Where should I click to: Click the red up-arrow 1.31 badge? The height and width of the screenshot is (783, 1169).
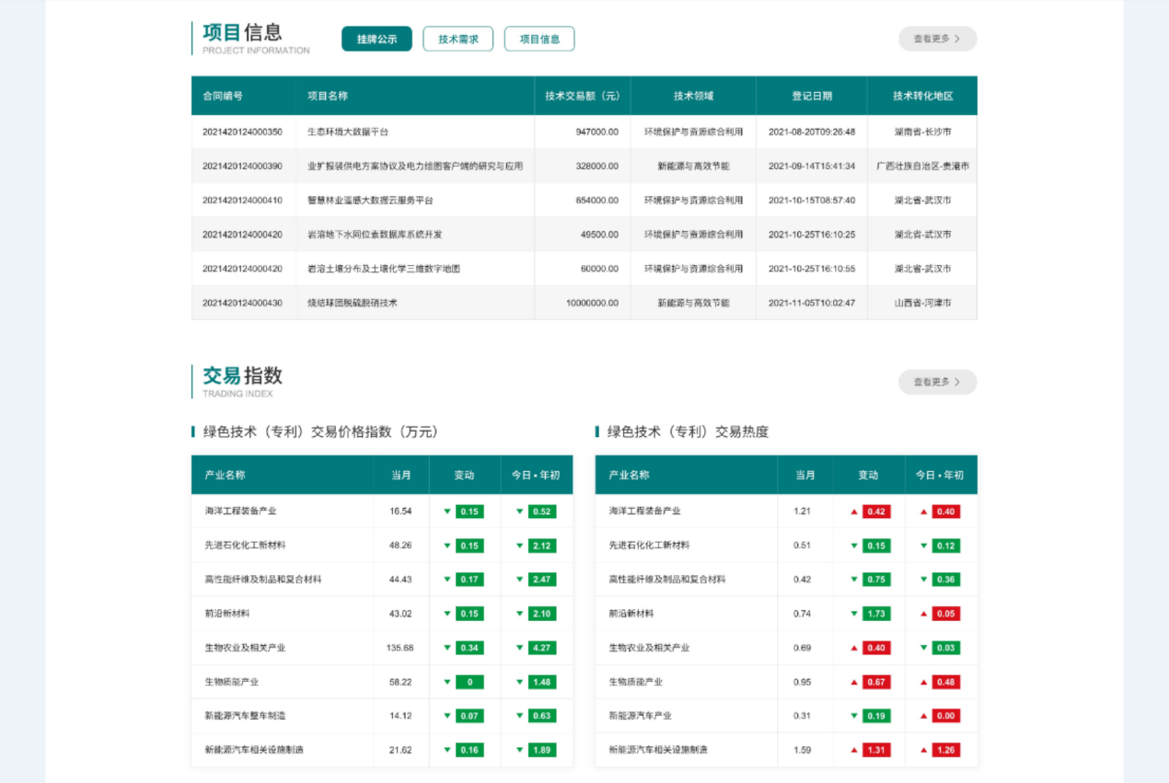pyautogui.click(x=875, y=750)
